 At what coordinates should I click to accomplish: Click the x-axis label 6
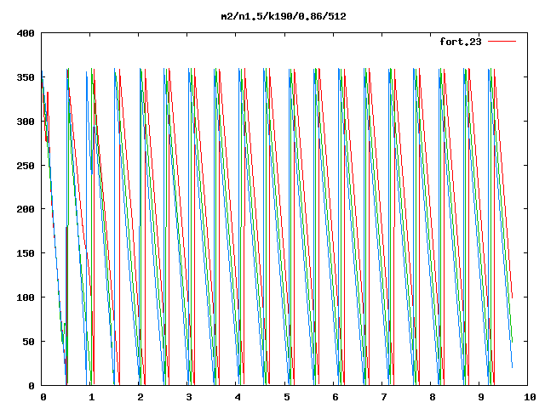click(335, 397)
